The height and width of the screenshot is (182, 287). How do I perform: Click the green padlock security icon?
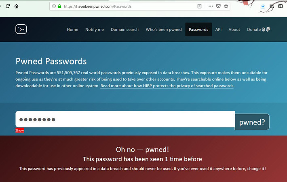click(59, 6)
